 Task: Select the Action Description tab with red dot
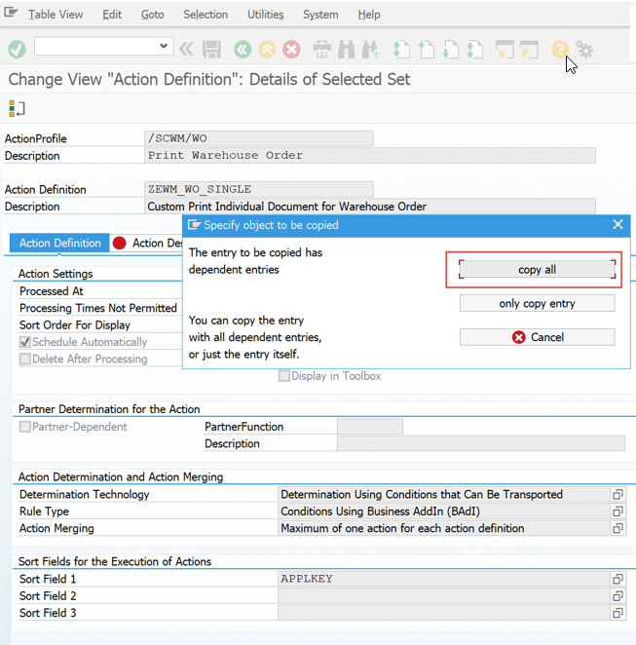(147, 244)
